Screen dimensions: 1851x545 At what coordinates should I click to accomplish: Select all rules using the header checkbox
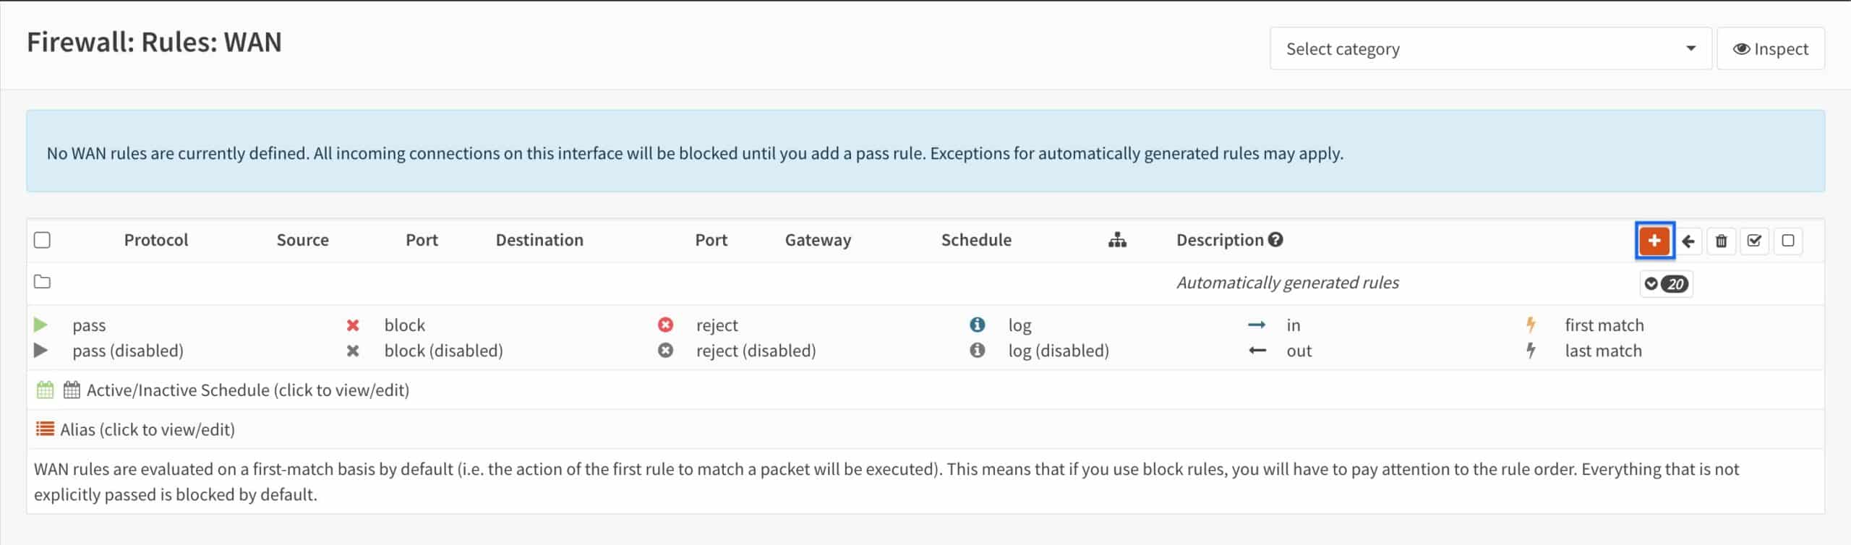41,239
